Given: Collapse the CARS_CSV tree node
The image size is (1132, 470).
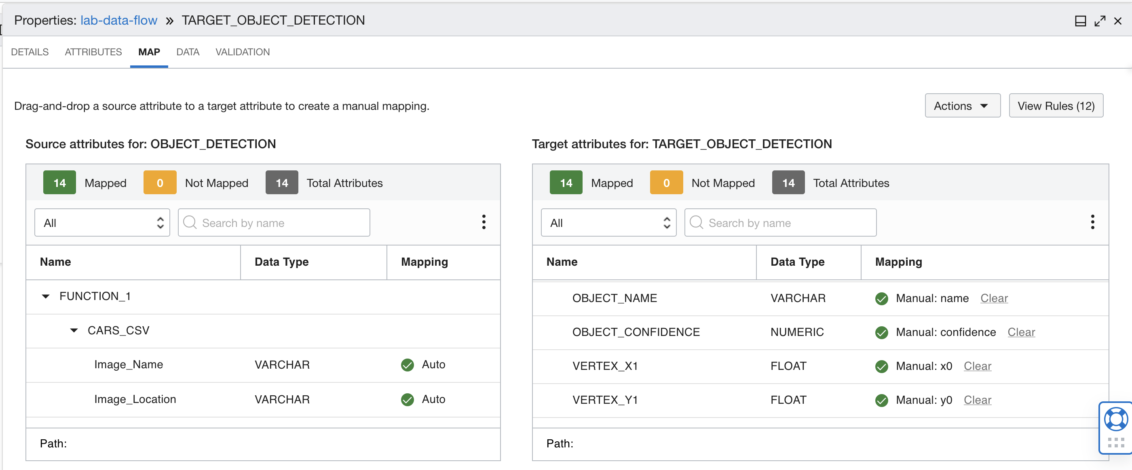Looking at the screenshot, I should 74,330.
